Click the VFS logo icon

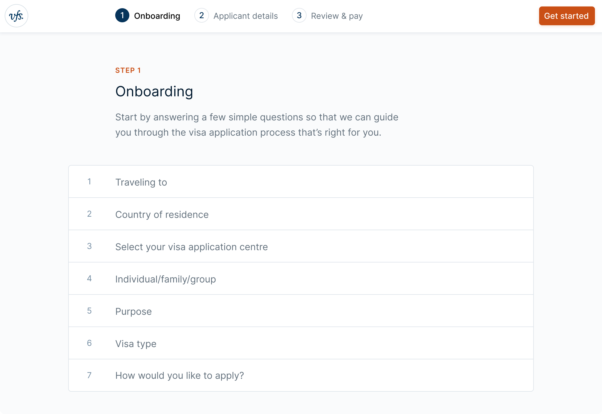[16, 16]
